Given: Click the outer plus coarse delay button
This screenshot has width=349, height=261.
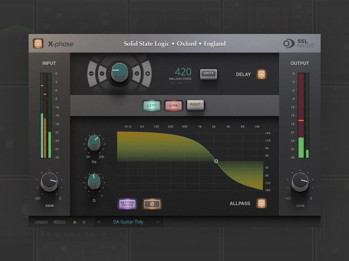Looking at the screenshot, I should pos(148,74).
